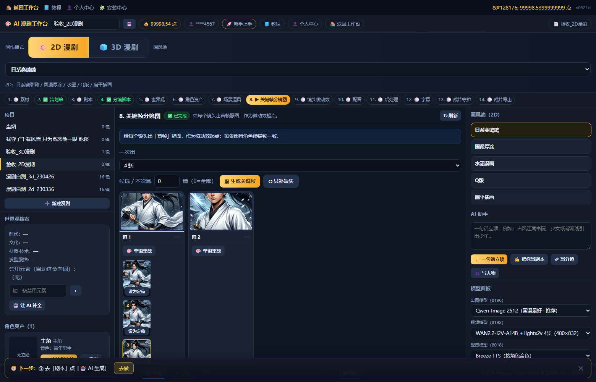Click 让 AI 补全 robot button
596x382 pixels.
tap(27, 306)
